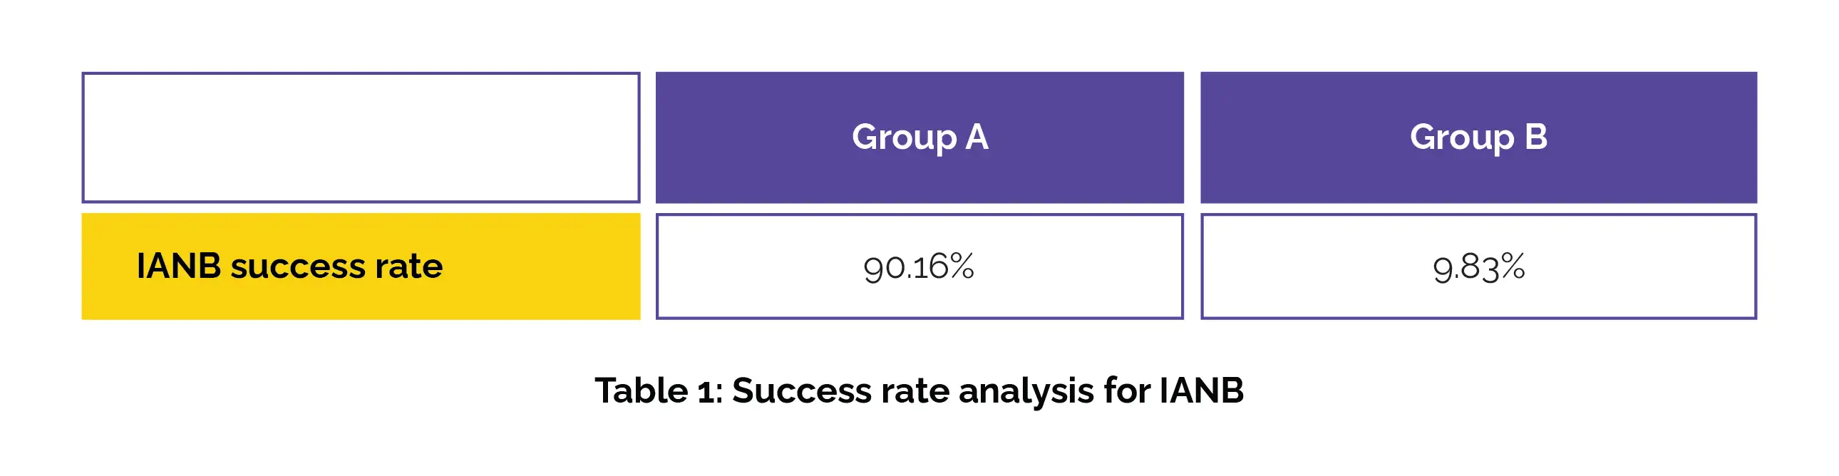The width and height of the screenshot is (1839, 476).
Task: Click the letter "A" in Group A header
Action: [x=977, y=136]
